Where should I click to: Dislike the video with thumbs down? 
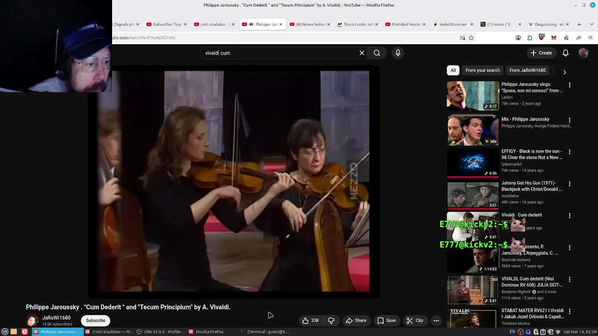point(331,321)
